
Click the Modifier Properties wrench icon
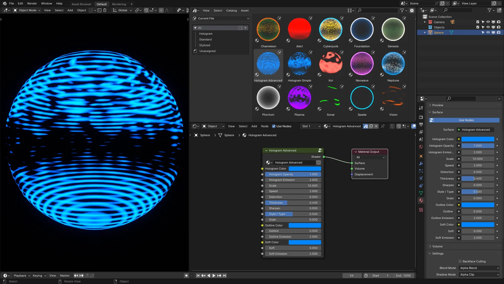[421, 164]
